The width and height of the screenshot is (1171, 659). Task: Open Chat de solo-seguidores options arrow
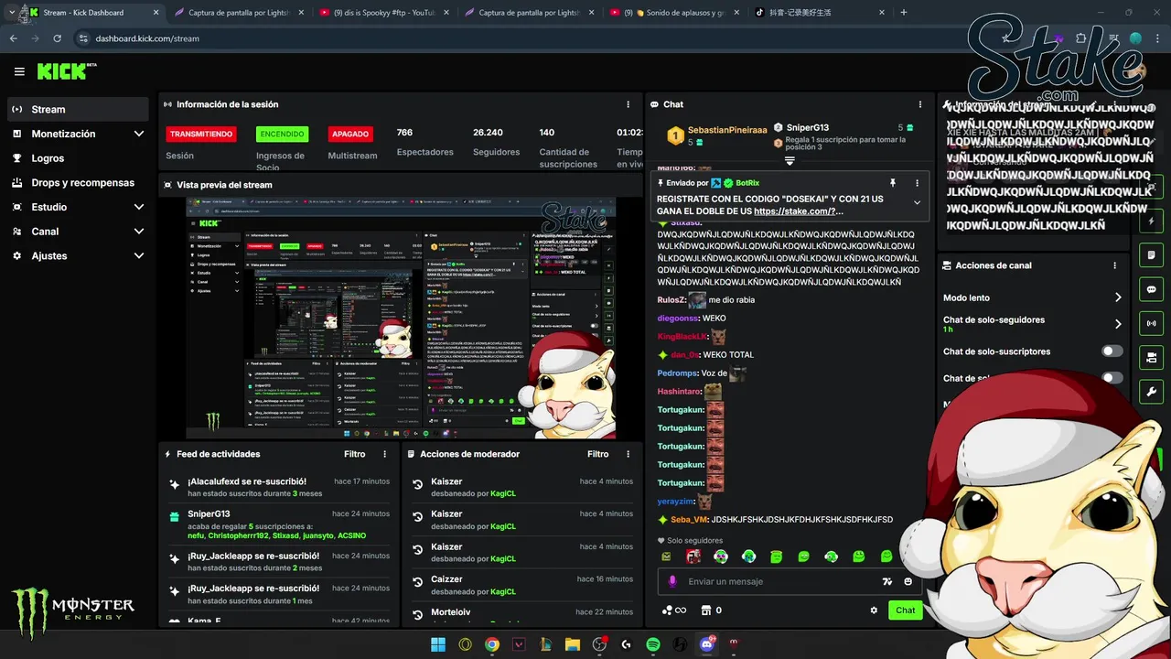[1118, 324]
